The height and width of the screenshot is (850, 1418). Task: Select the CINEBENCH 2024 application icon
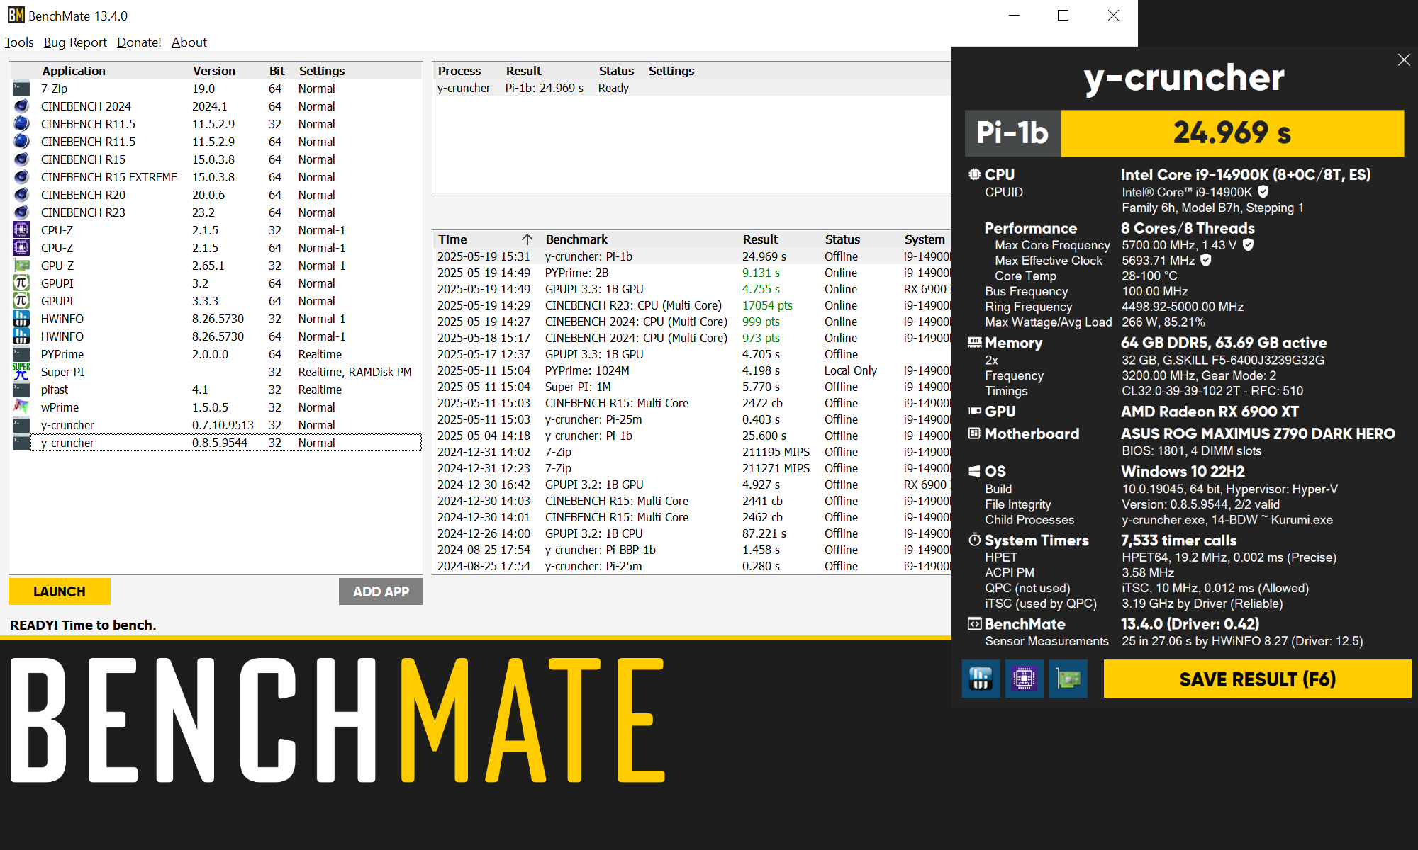click(21, 106)
